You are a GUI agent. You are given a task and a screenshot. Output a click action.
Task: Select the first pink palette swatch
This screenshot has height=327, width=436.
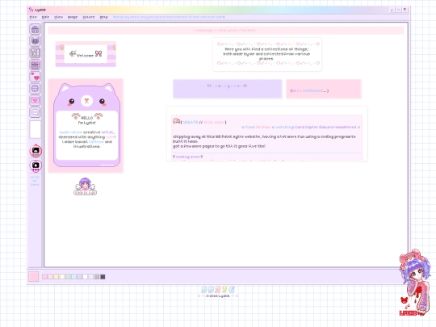[44, 277]
